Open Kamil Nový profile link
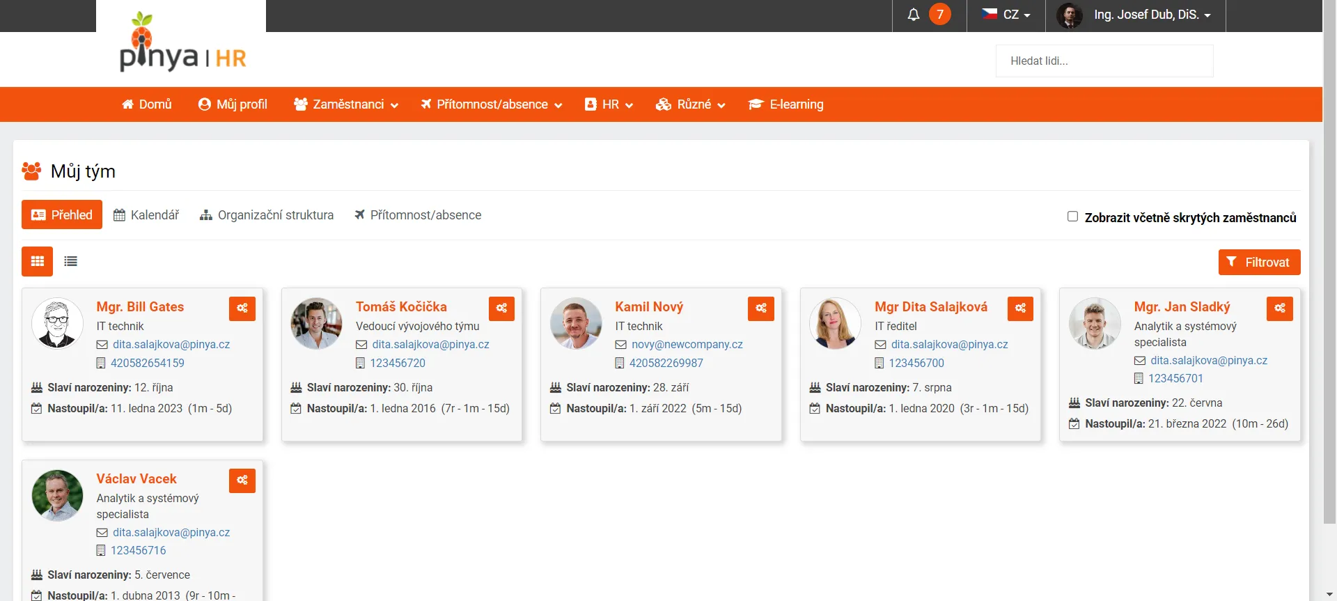The image size is (1337, 601). [649, 307]
